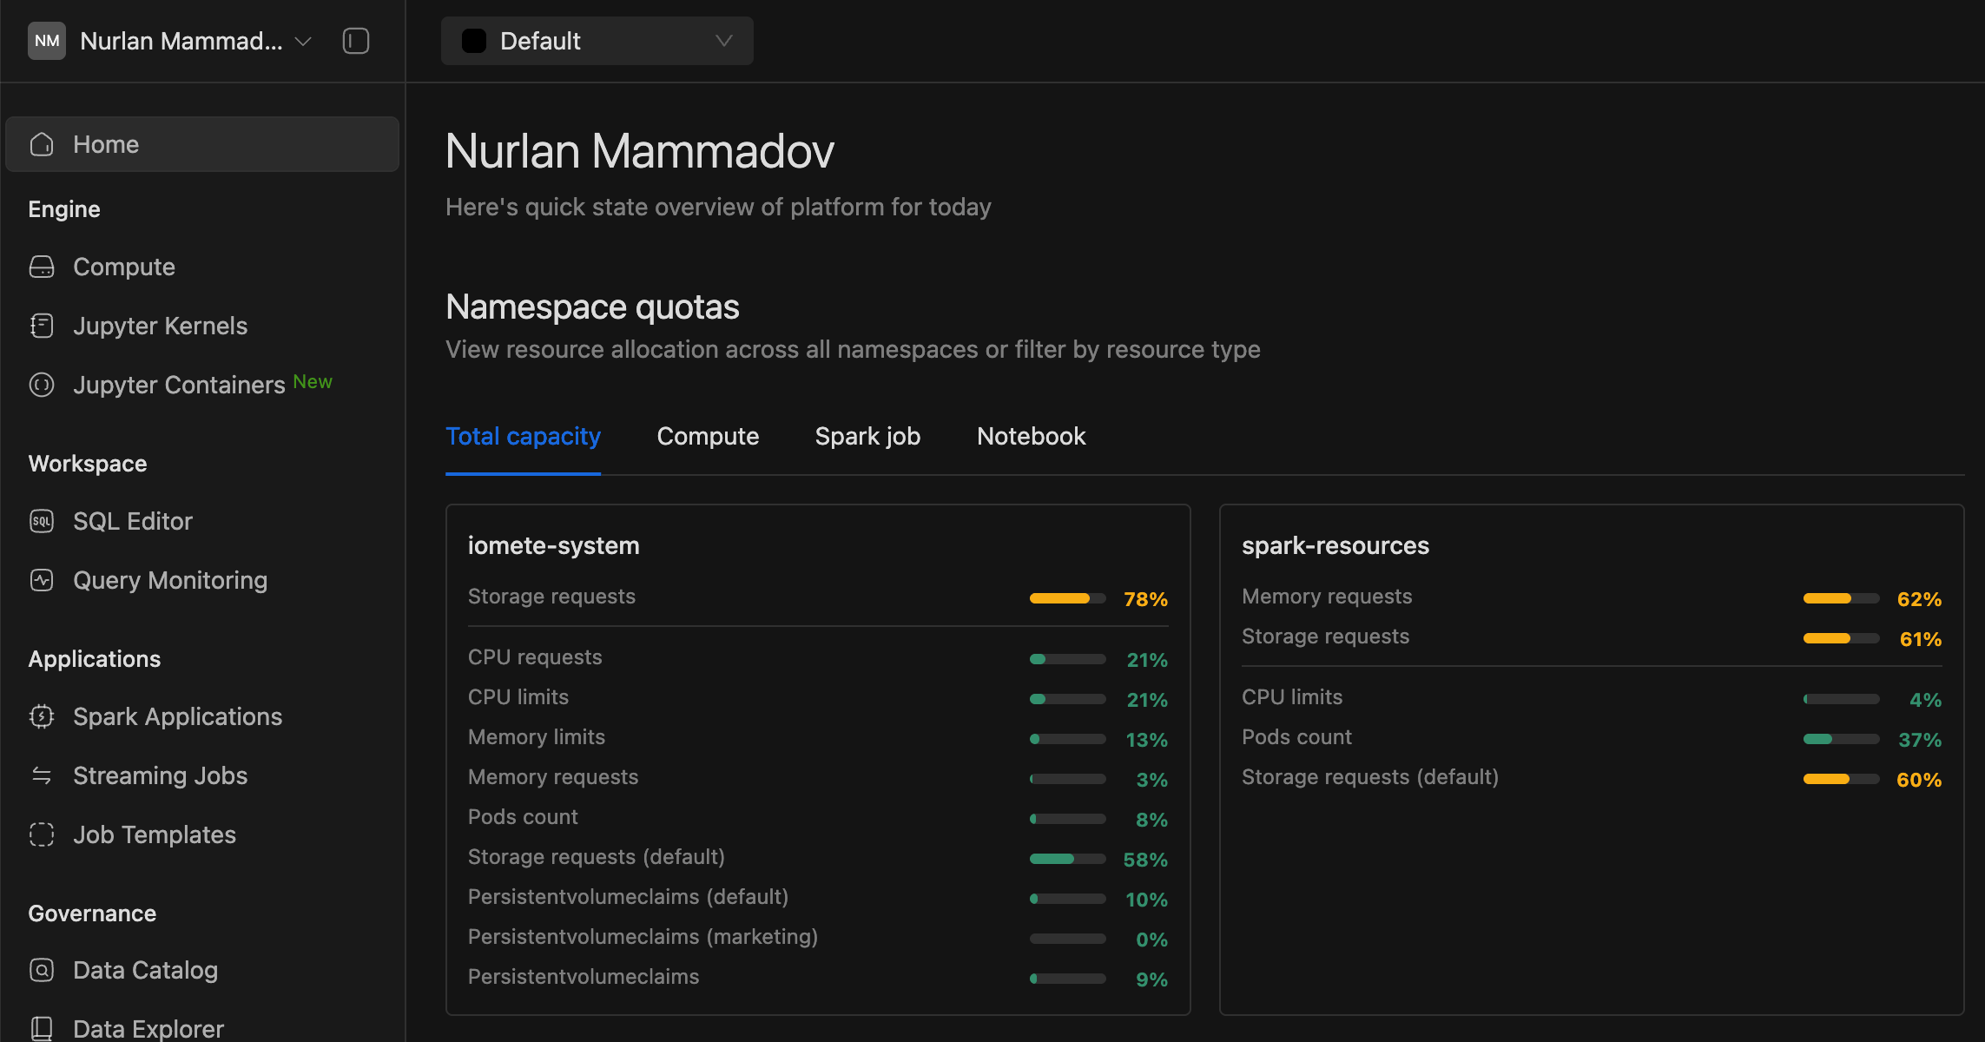
Task: Open the Compute section icon
Action: [x=41, y=267]
